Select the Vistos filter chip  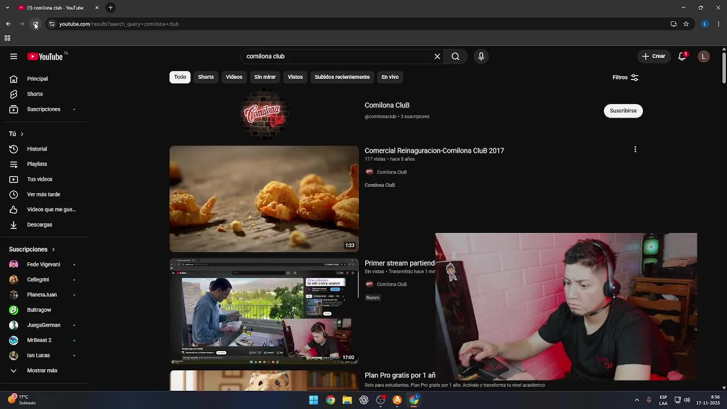pos(295,77)
